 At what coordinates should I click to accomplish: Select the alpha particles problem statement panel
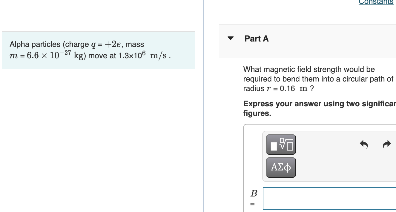click(99, 50)
